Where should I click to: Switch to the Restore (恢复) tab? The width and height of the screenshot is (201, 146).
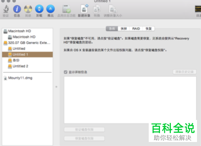pos(148,28)
